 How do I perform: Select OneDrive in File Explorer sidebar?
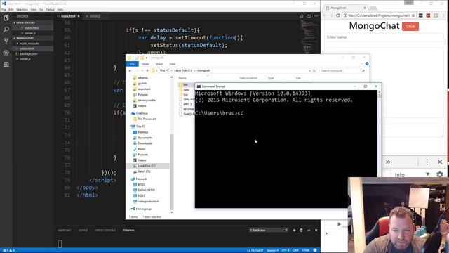click(142, 113)
